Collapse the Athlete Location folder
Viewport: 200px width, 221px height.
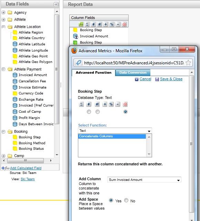3,27
